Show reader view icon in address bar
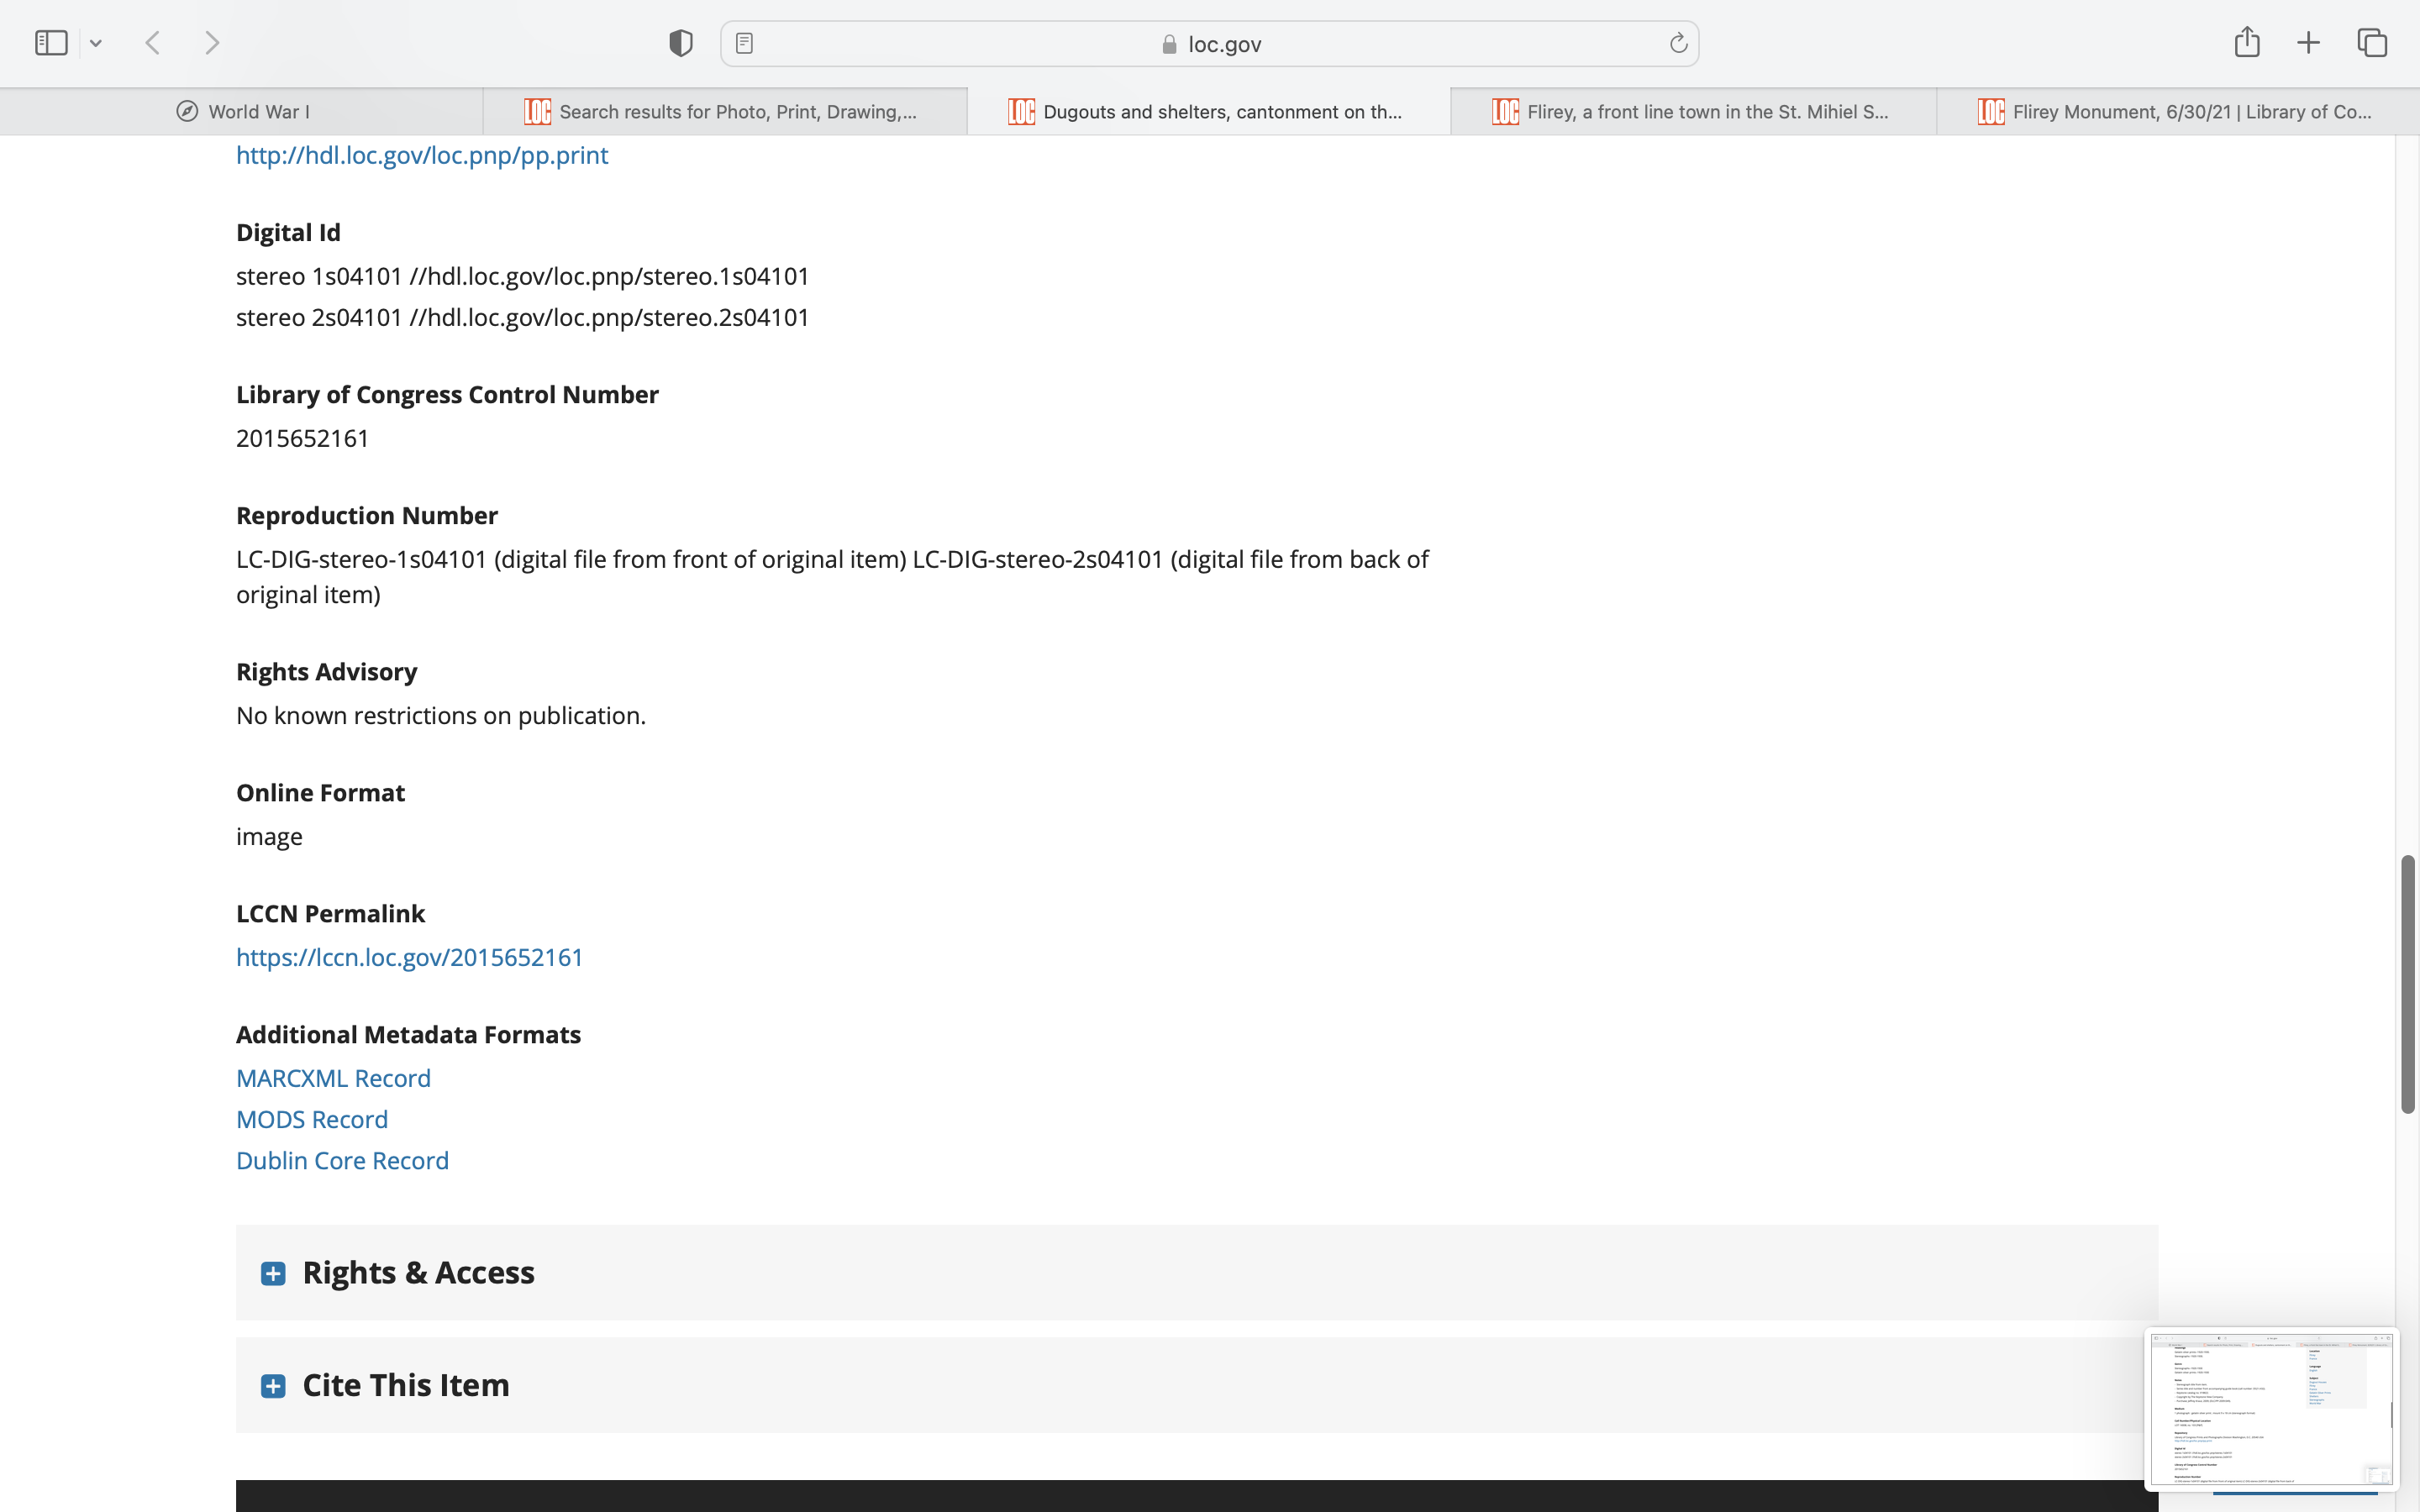The height and width of the screenshot is (1512, 2420). click(x=744, y=43)
